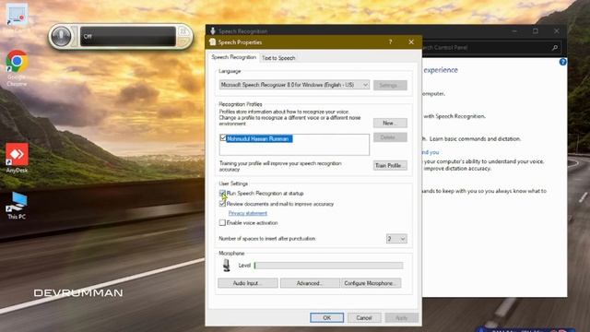The width and height of the screenshot is (590, 332).
Task: Click the microphone Level meter bar
Action: 328,266
